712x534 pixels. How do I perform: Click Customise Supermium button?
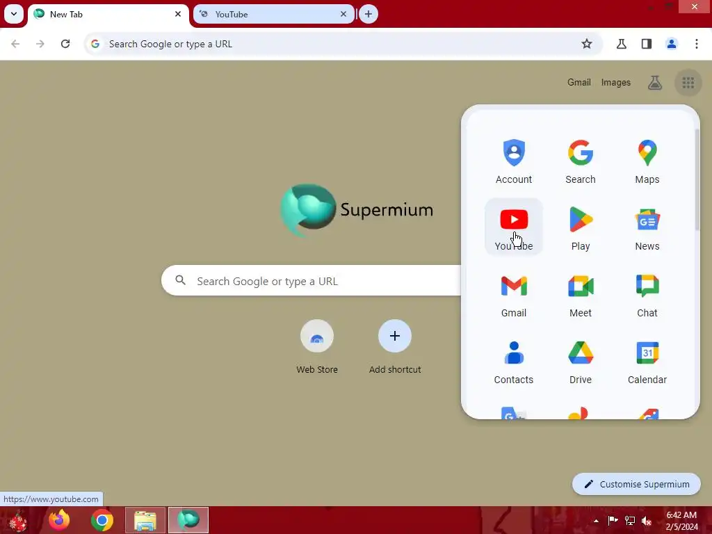tap(636, 484)
